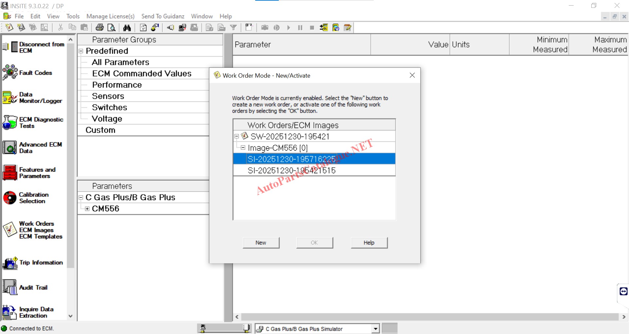This screenshot has width=629, height=334.
Task: Click the binoculars Find icon
Action: pyautogui.click(x=127, y=28)
